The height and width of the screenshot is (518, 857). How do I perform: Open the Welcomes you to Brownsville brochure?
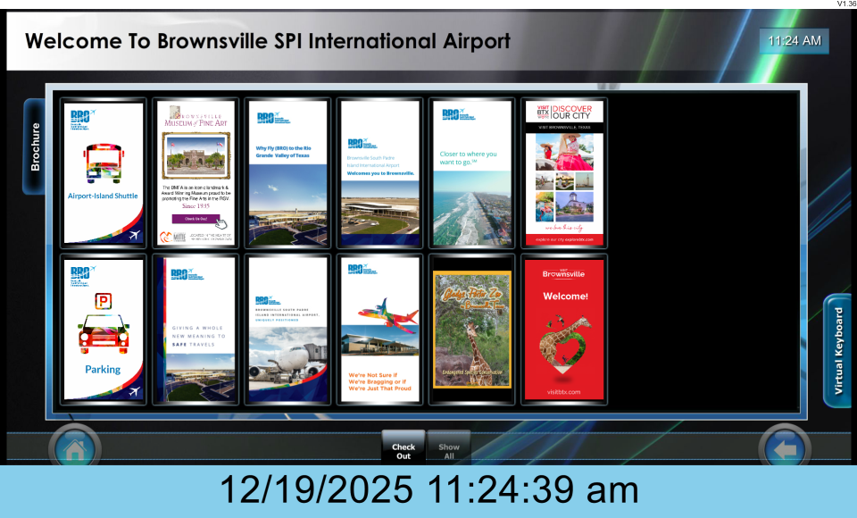(380, 172)
